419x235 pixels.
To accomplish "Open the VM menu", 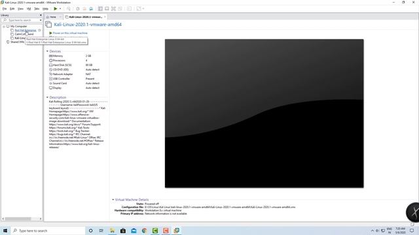I will coord(29,8).
